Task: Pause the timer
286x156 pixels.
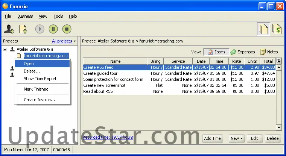Action: coord(53,29)
